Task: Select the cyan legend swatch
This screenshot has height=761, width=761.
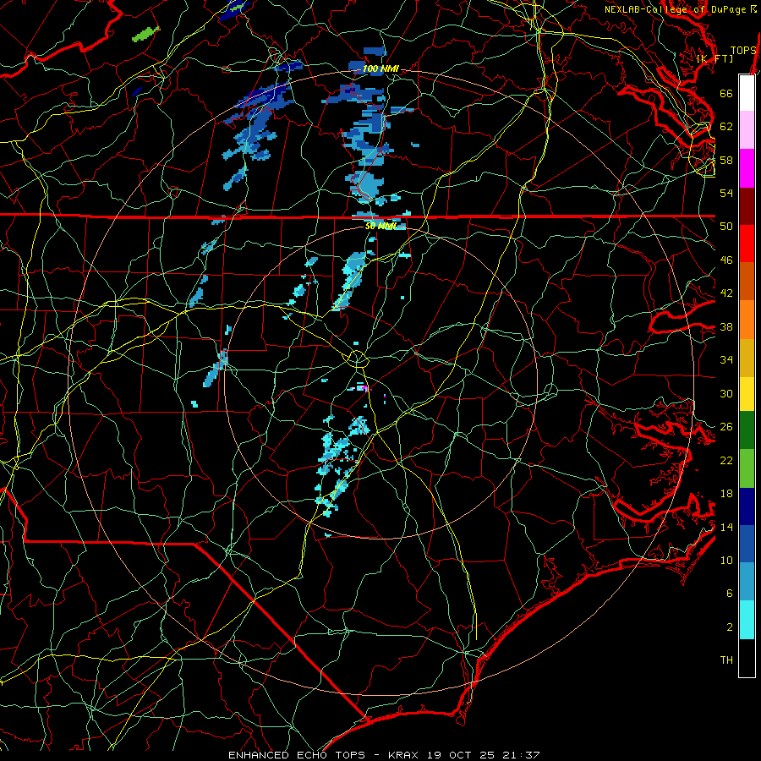Action: (747, 620)
